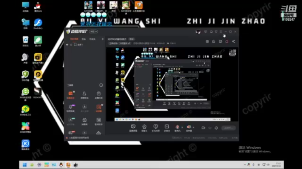Open the flag tool with the red badge
This screenshot has width=302, height=169.
pos(71,133)
